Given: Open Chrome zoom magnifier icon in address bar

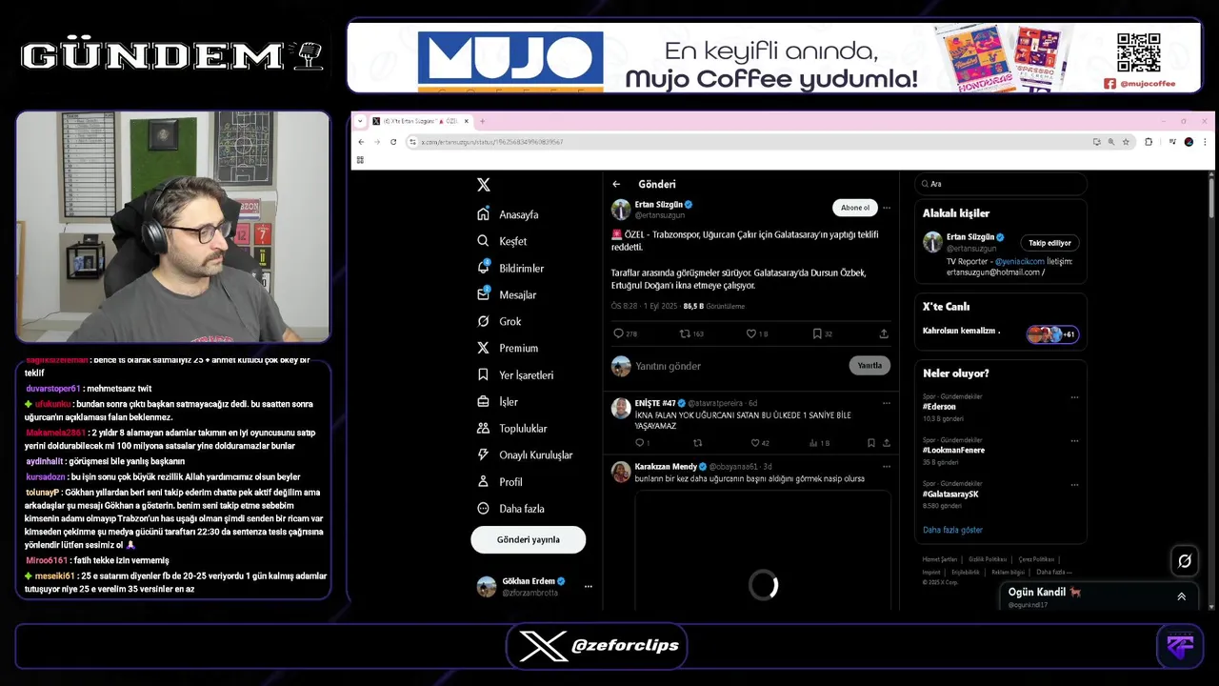Looking at the screenshot, I should 1110,142.
